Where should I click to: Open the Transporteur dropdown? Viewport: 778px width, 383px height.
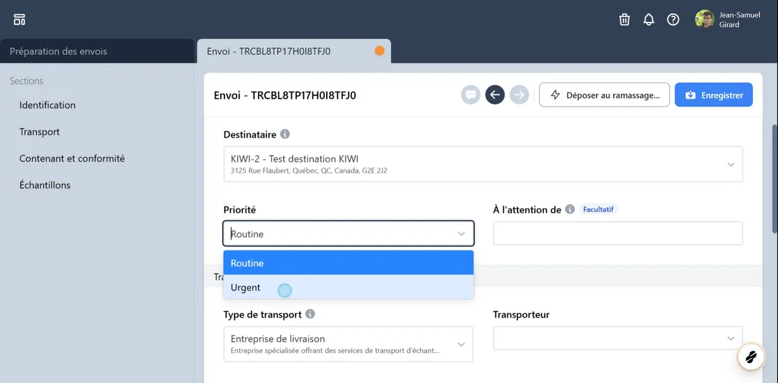(617, 338)
